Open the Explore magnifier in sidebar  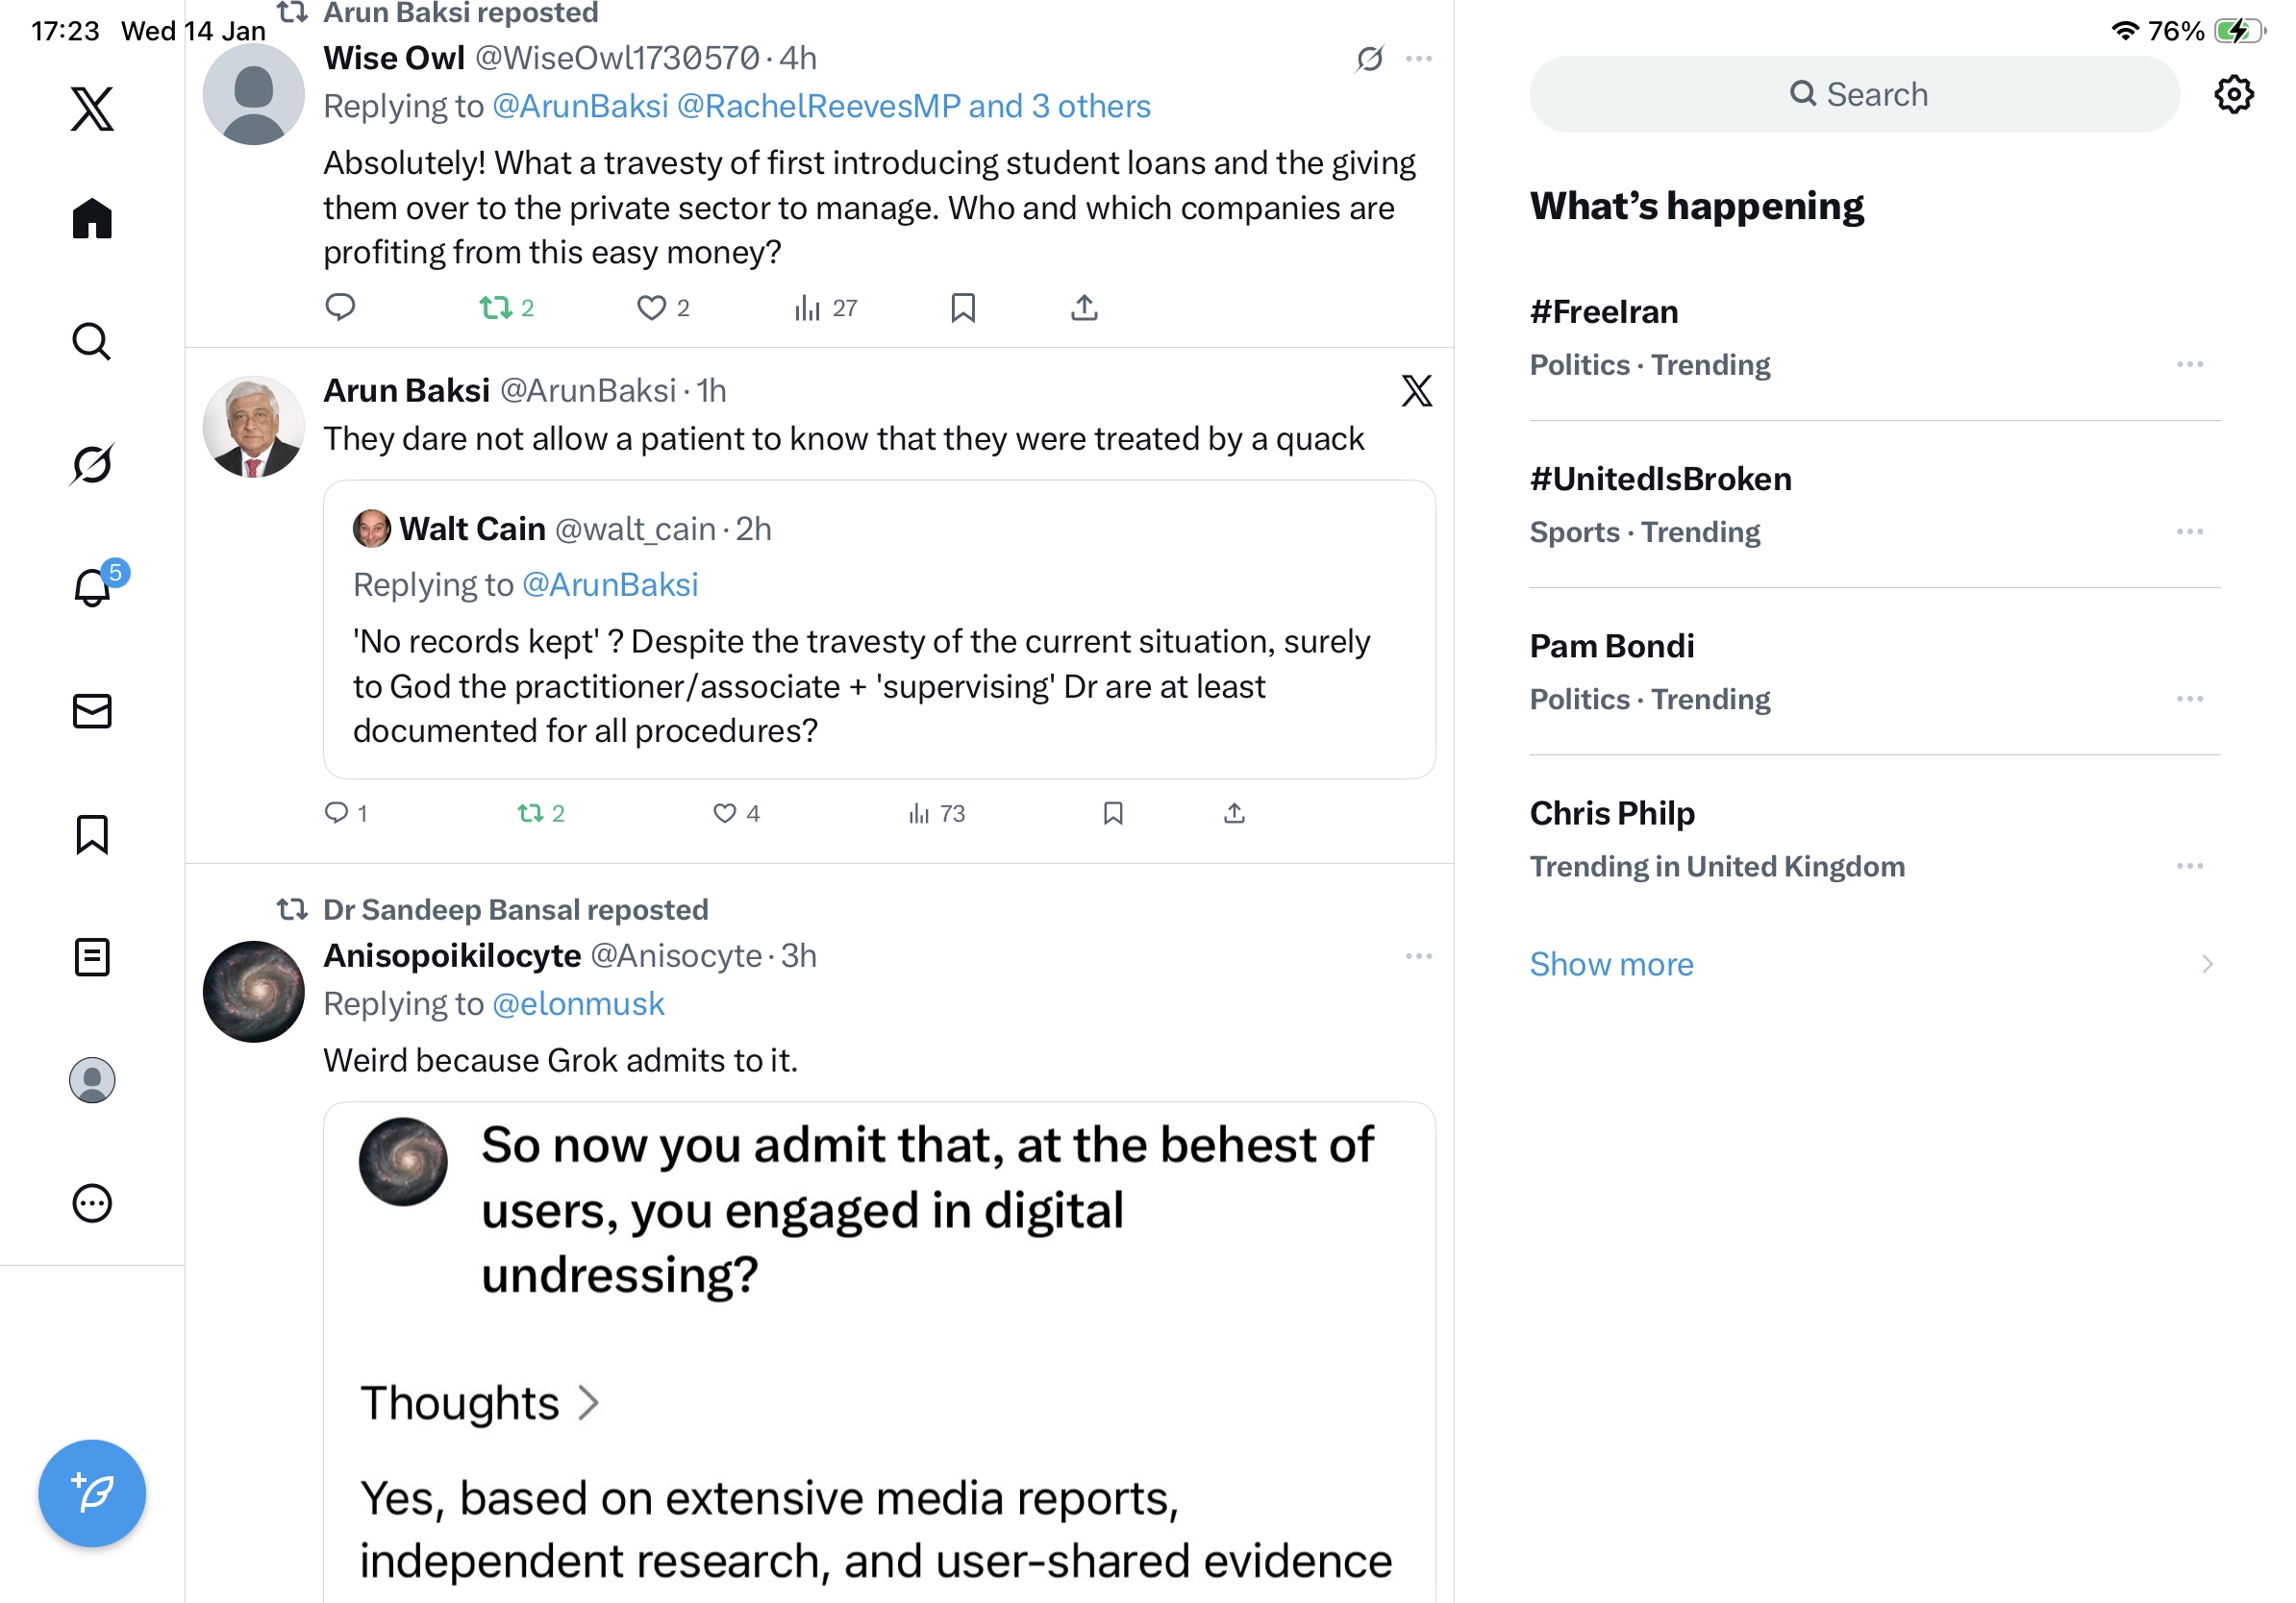[92, 342]
